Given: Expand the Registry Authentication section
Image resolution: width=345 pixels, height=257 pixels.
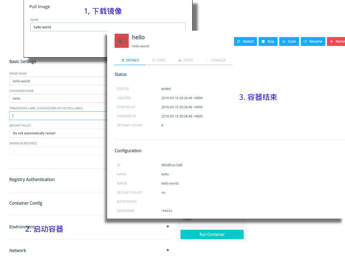Looking at the screenshot, I should tap(32, 179).
